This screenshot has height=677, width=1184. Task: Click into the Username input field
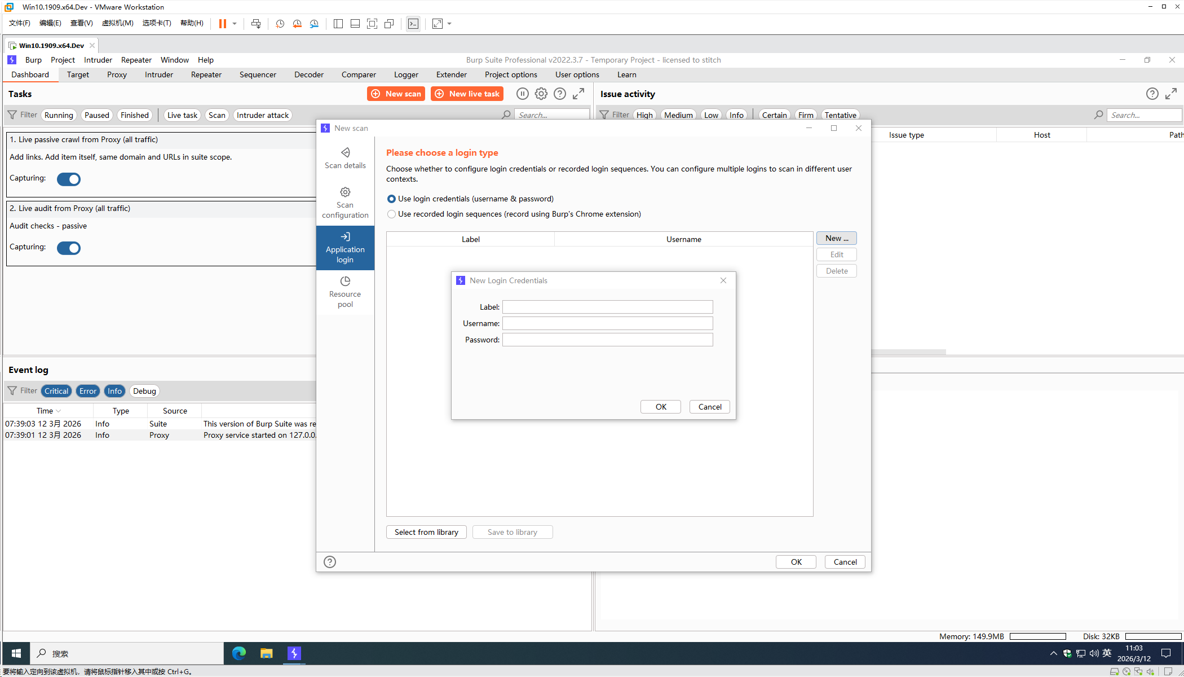pos(607,323)
